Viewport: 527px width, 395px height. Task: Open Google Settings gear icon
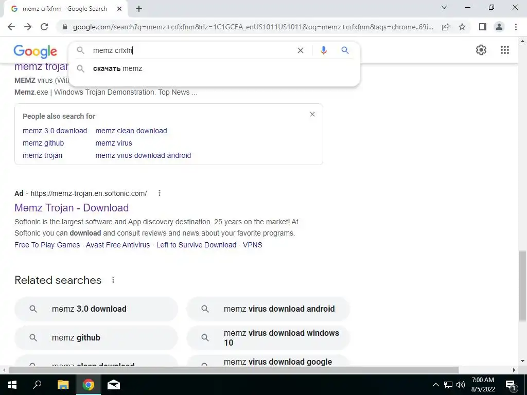(481, 50)
